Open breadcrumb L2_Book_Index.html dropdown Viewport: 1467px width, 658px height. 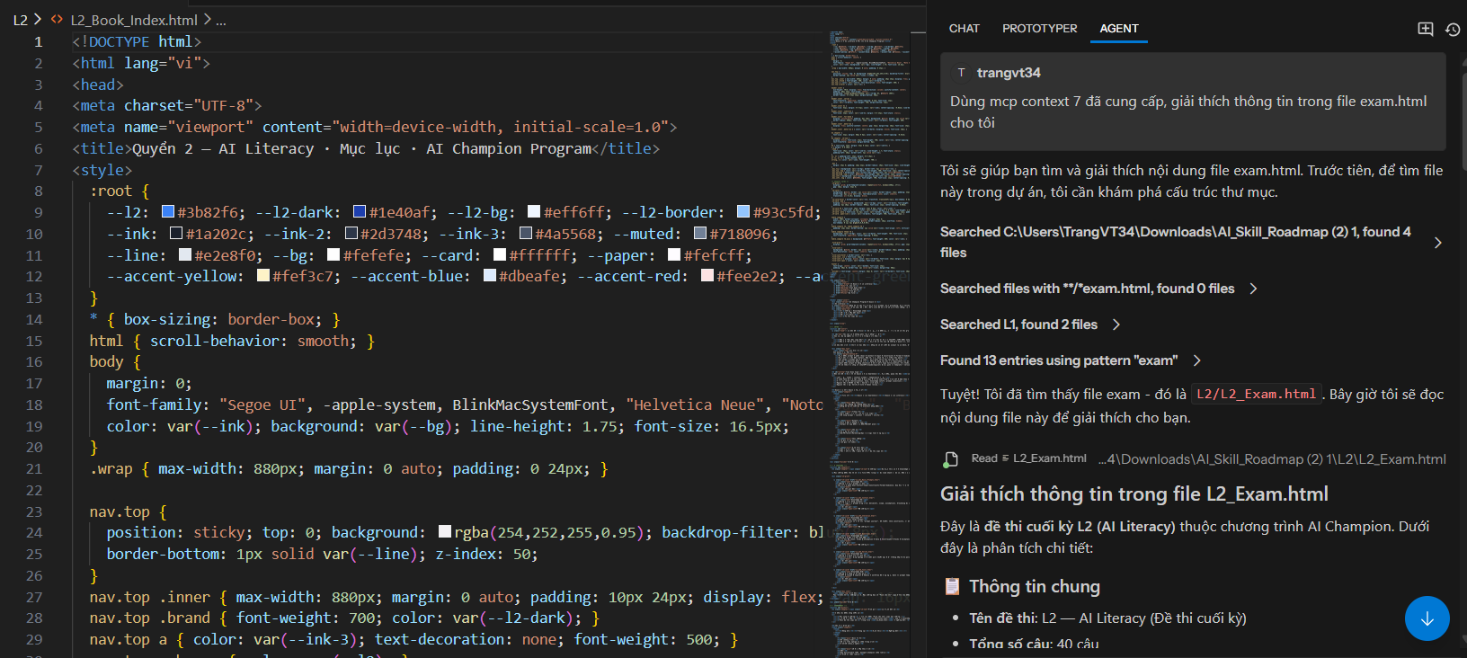[x=134, y=20]
